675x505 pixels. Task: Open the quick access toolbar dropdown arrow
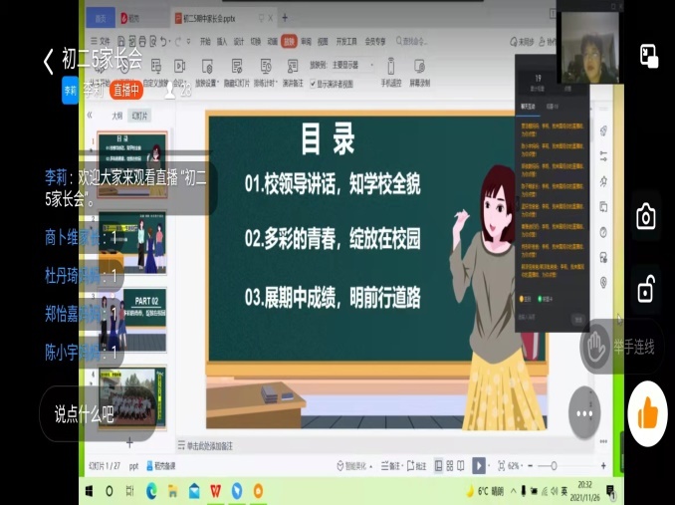(x=188, y=41)
